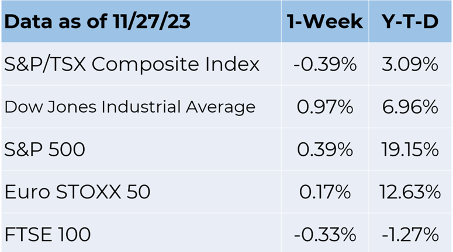Select the S&P 500 row label
Screen dimensions: 453x252
pos(44,149)
